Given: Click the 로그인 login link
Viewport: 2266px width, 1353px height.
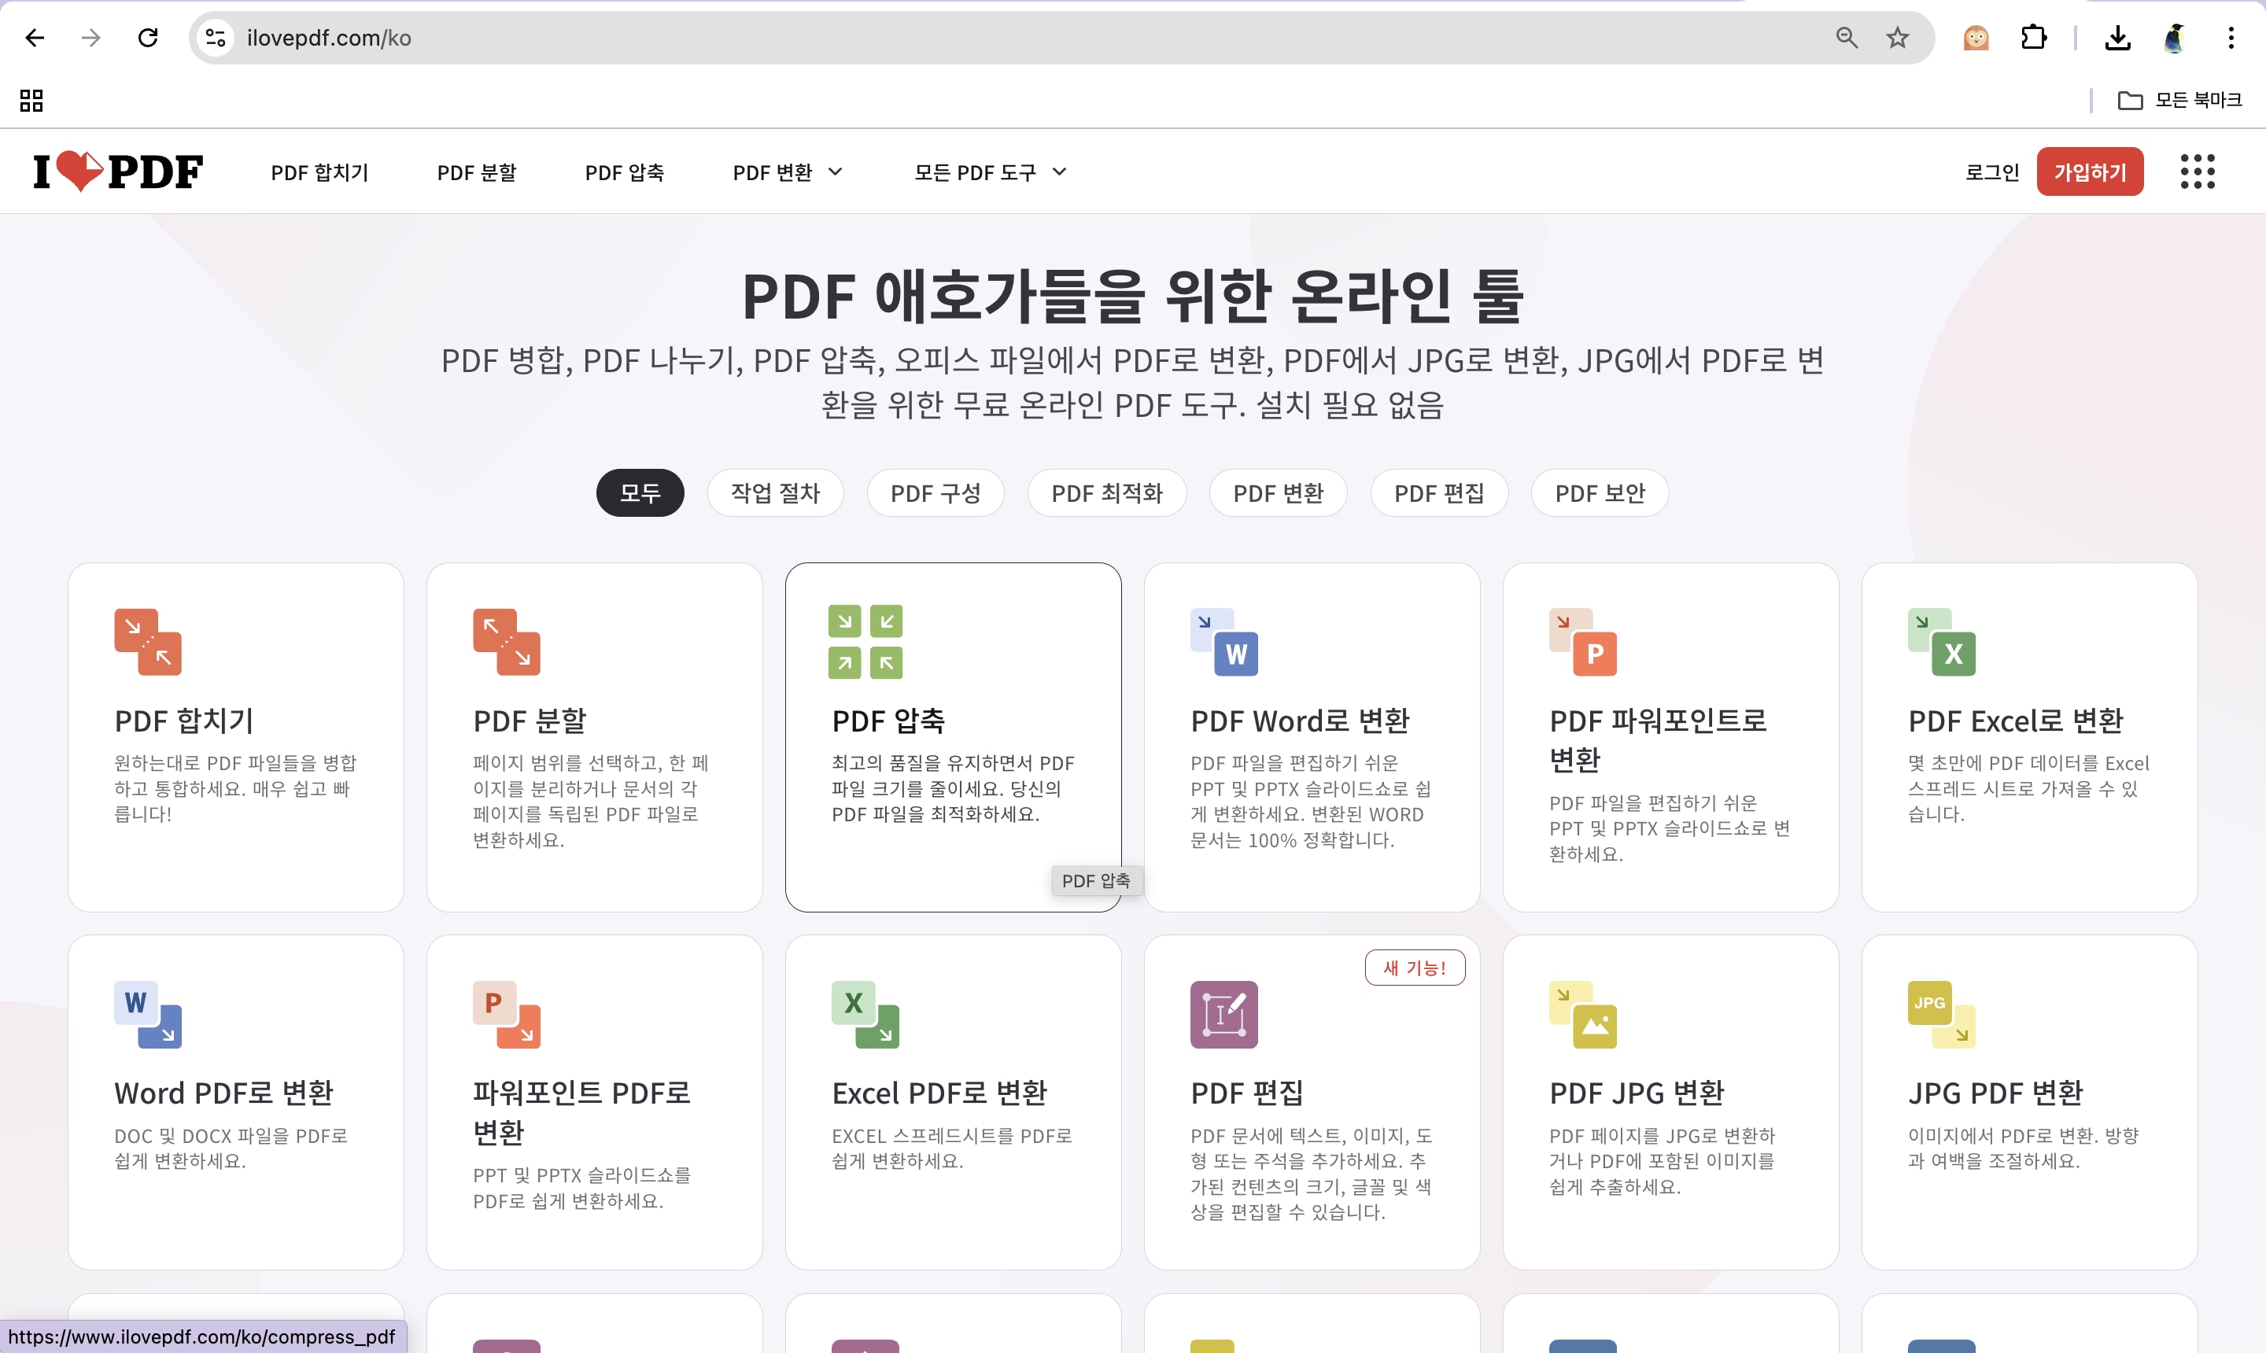Looking at the screenshot, I should click(x=1991, y=172).
